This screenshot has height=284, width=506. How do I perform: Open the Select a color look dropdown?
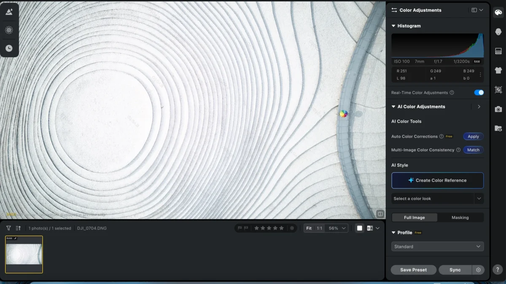pyautogui.click(x=437, y=198)
